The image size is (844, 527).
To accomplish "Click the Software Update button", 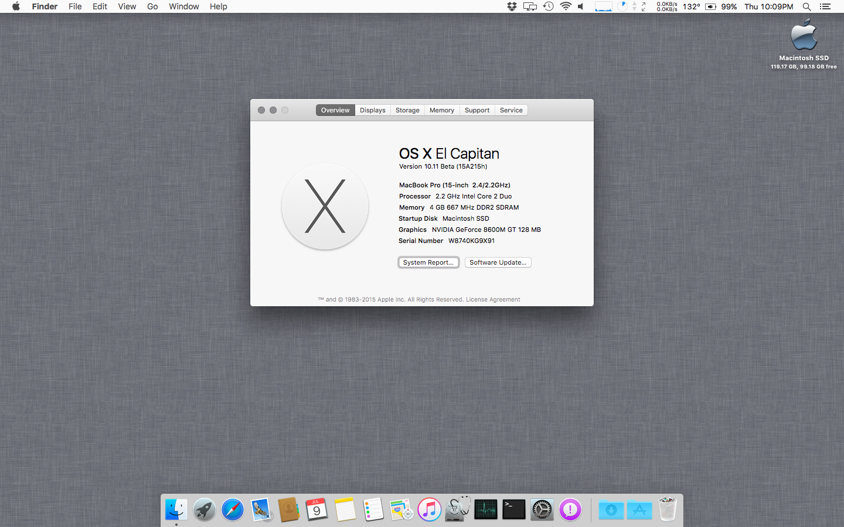I will (498, 262).
